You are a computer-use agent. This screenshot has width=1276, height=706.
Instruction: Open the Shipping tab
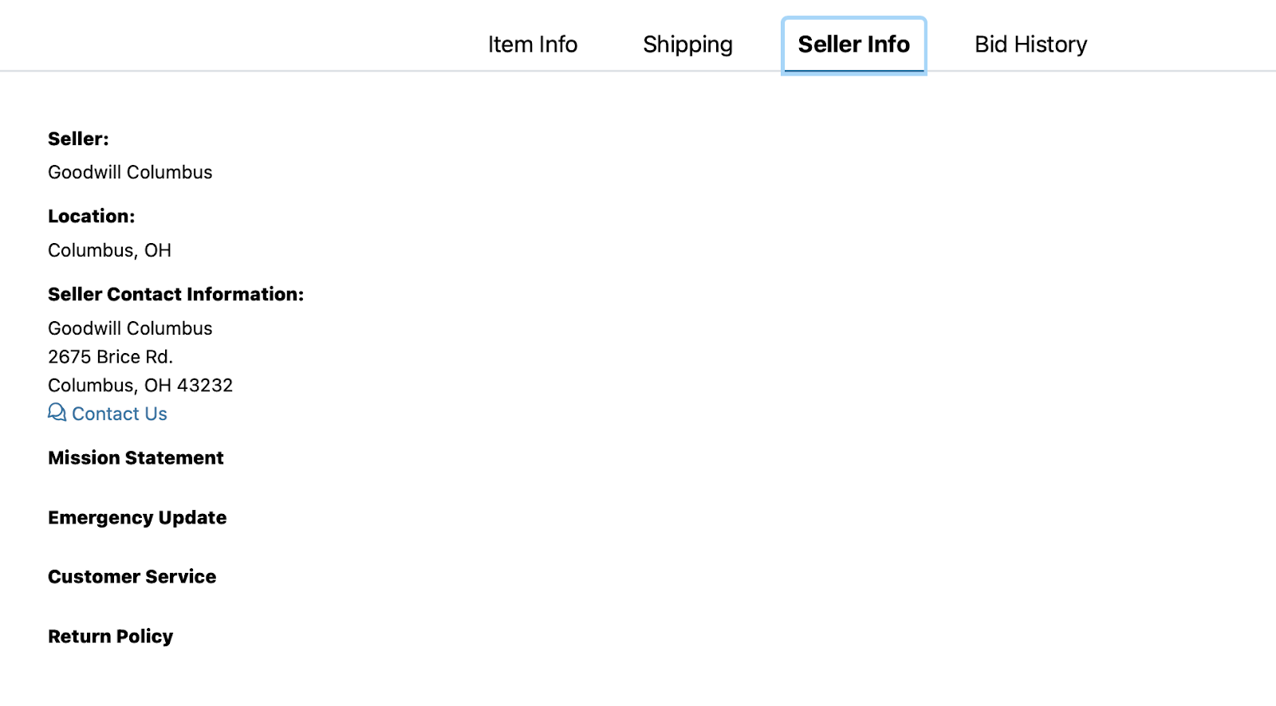coord(687,45)
